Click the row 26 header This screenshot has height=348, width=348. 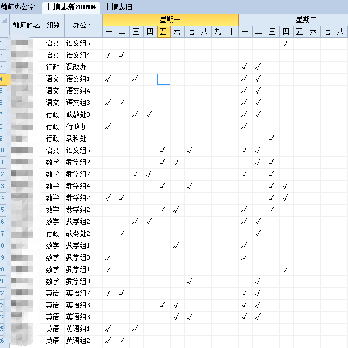(5, 341)
